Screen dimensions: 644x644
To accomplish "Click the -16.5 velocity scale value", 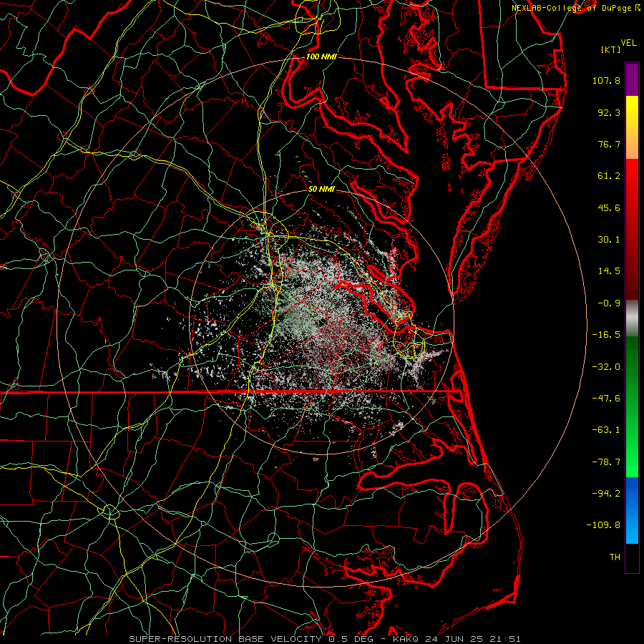I will (x=606, y=335).
